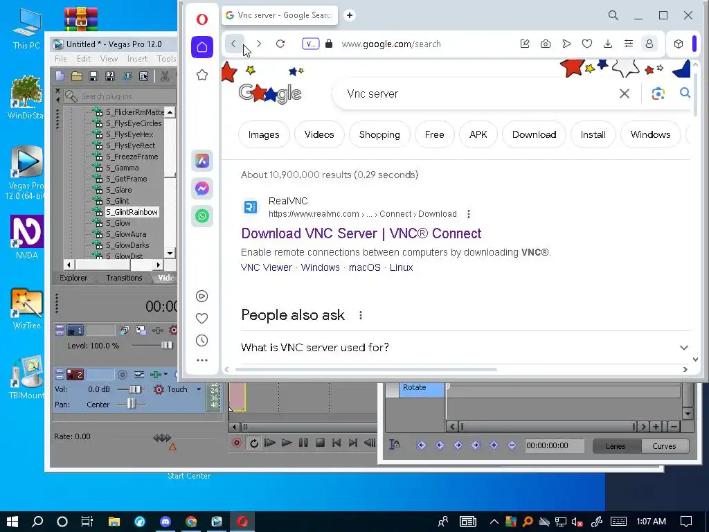Open the macOS sublink under RealVNC
This screenshot has height=532, width=709.
point(364,267)
